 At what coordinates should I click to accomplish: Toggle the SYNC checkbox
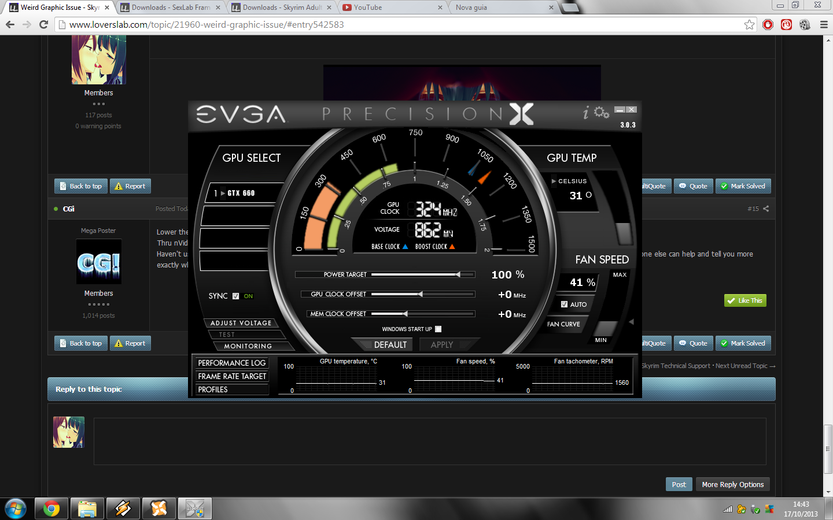tap(235, 296)
